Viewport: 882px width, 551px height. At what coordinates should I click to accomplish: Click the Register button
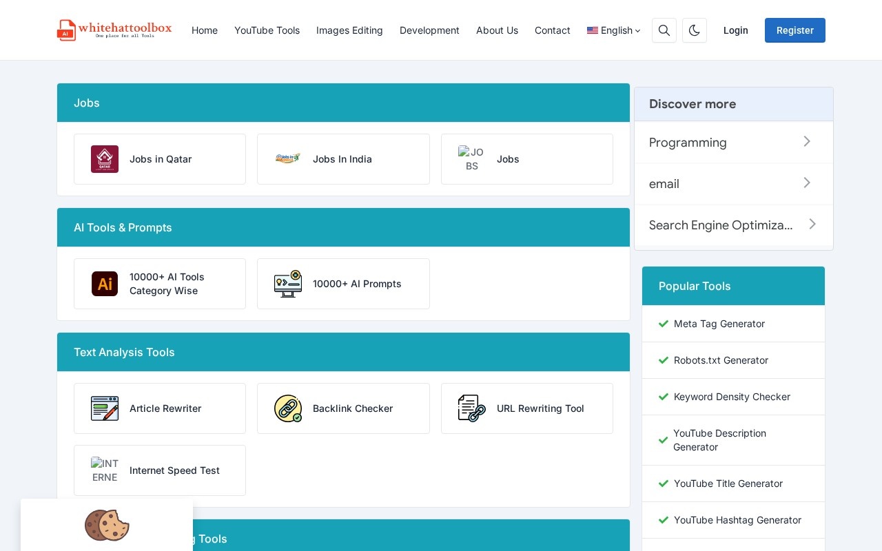[795, 30]
